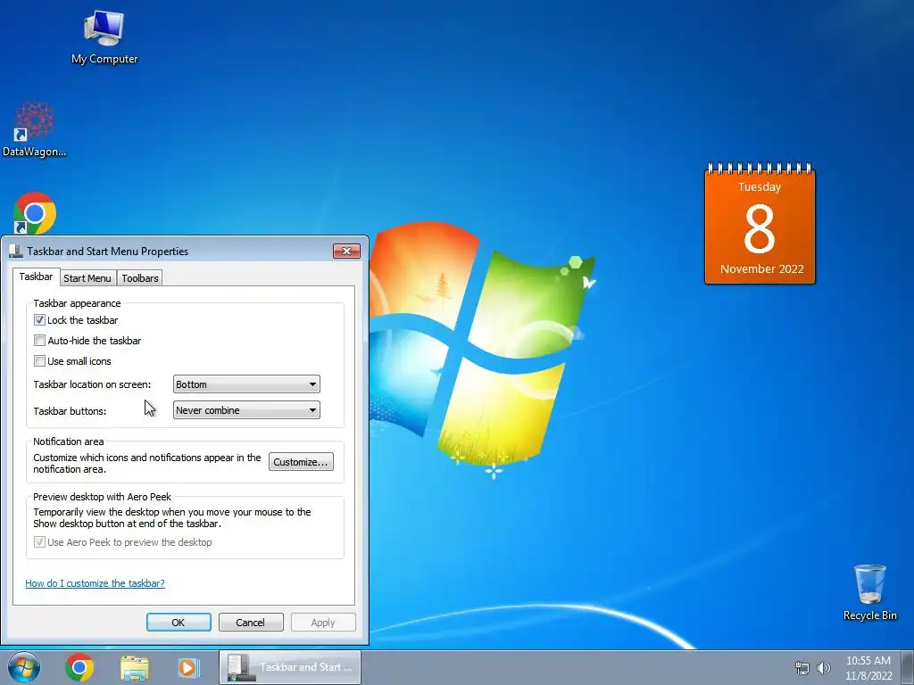Open Taskbar location on screen dropdown

(246, 384)
